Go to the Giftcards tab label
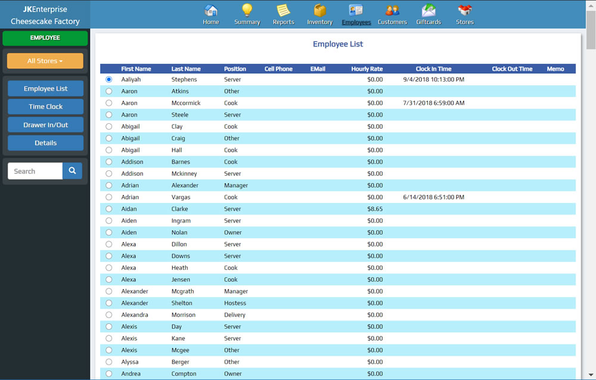This screenshot has width=596, height=380. (x=429, y=22)
